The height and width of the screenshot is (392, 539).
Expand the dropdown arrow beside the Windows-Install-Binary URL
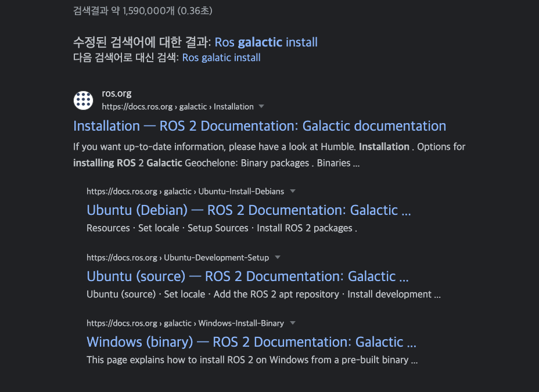[x=293, y=323]
